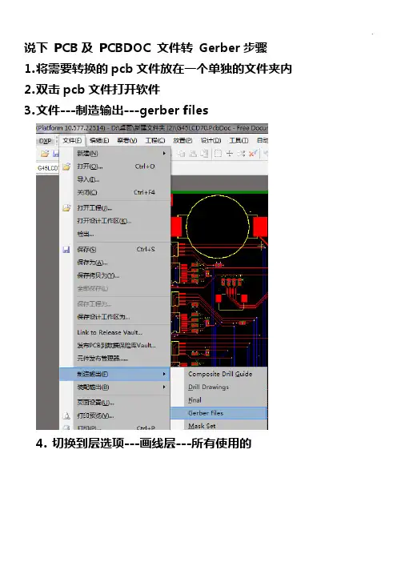The height and width of the screenshot is (562, 397).
Task: Click the open-folder toolbar icon
Action: tap(45, 154)
